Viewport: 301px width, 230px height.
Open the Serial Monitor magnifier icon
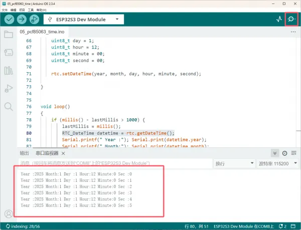pyautogui.click(x=291, y=19)
